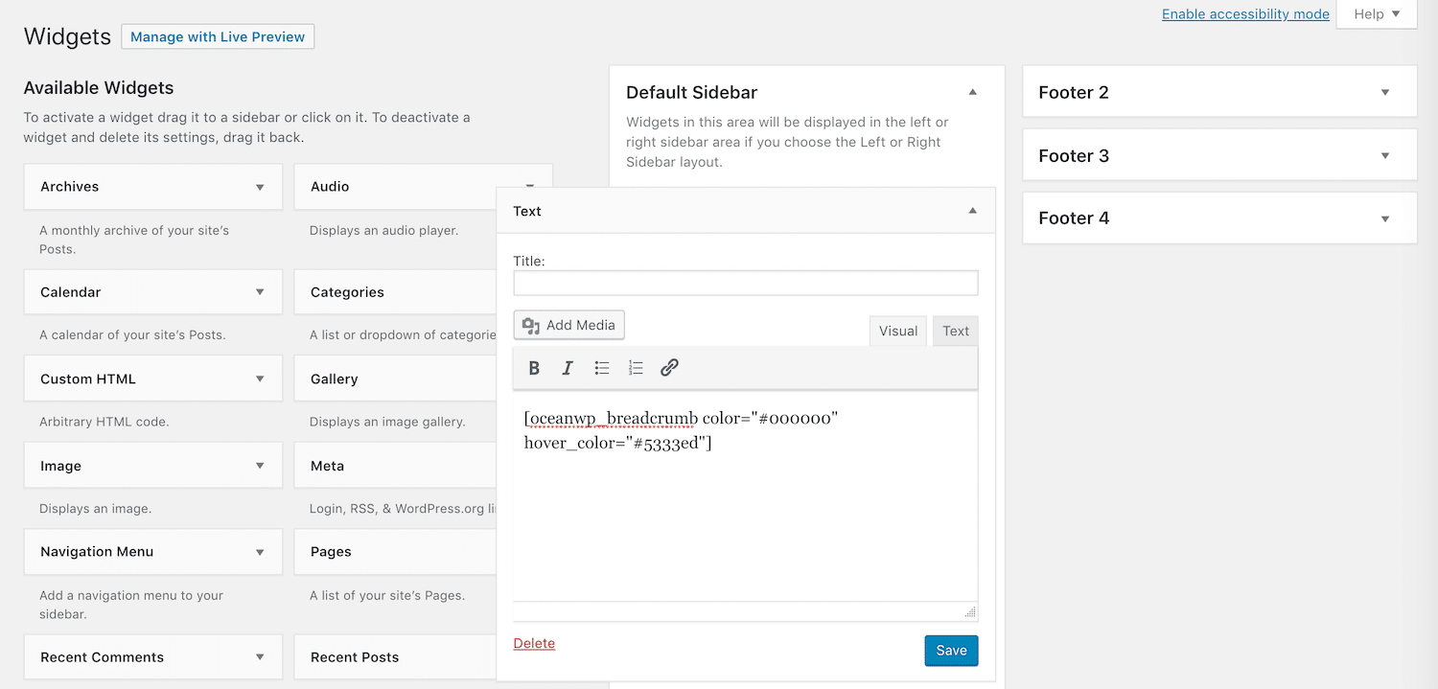Insert a bulleted list in the editor
Image resolution: width=1438 pixels, height=689 pixels.
tap(601, 368)
